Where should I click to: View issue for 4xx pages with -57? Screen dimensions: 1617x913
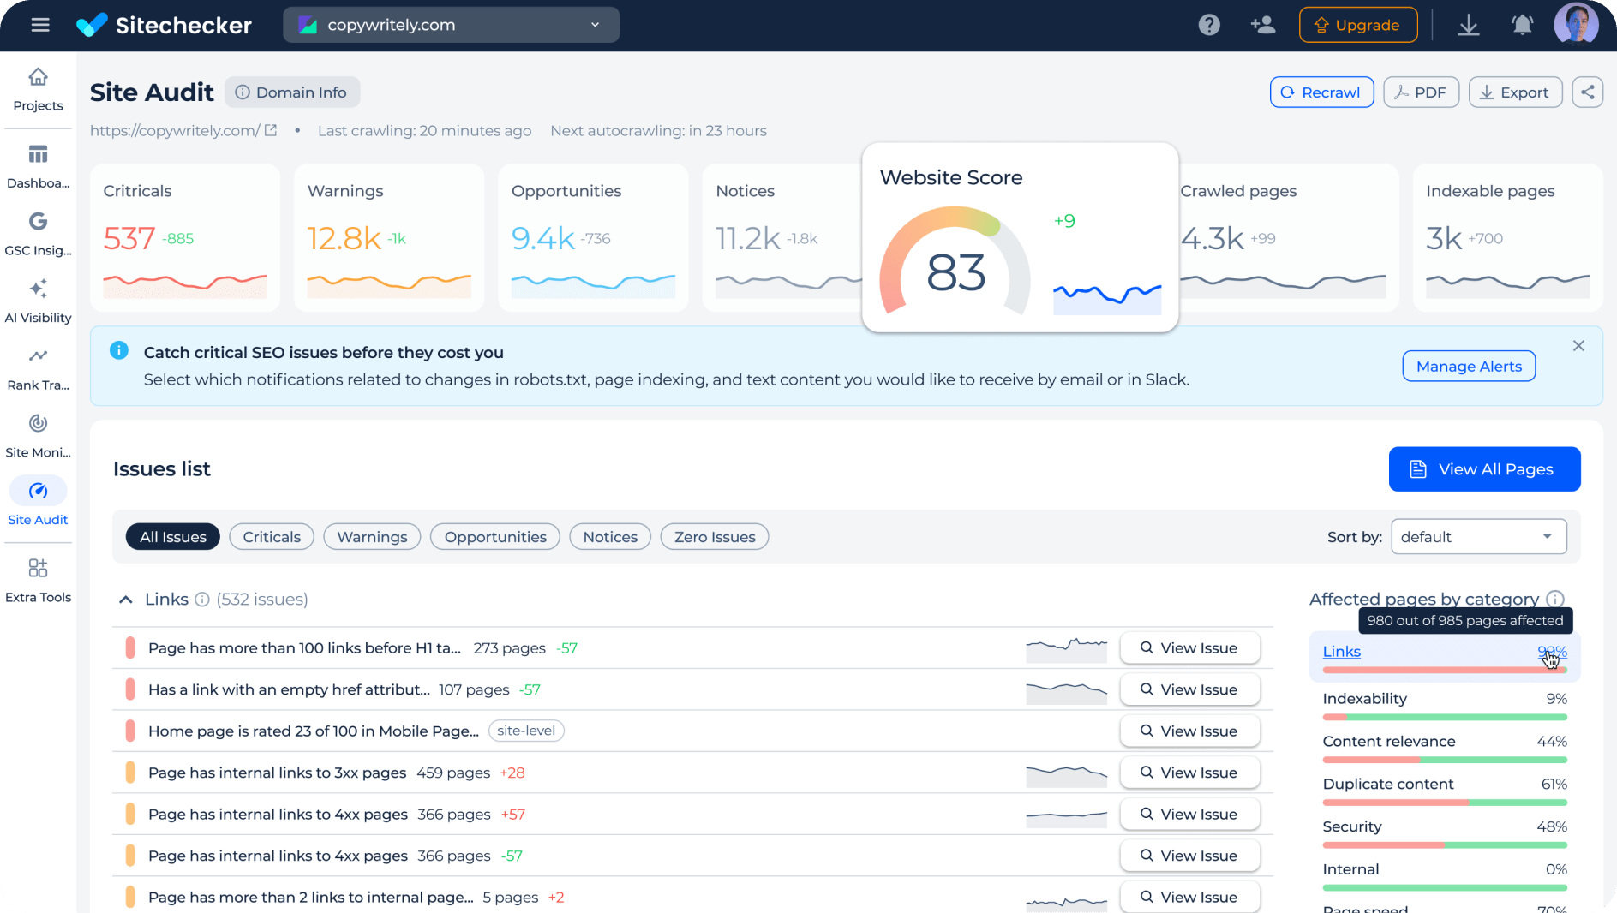click(x=1189, y=856)
